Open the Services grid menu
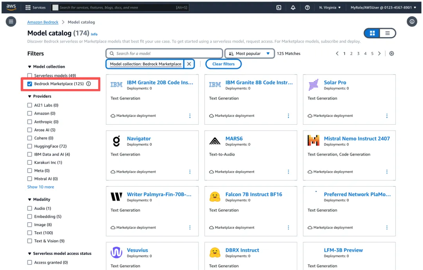Viewport: 423px width, 270px height. (35, 7)
